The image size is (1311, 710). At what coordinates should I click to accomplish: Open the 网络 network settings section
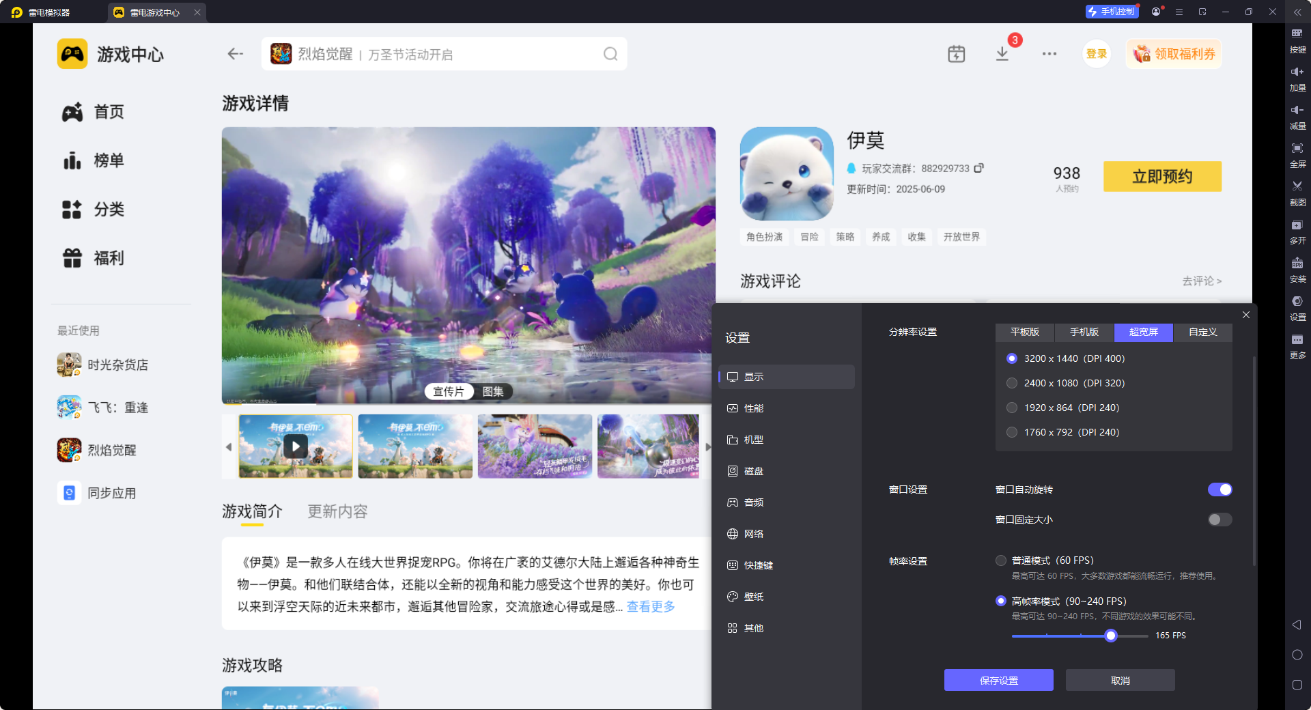755,533
